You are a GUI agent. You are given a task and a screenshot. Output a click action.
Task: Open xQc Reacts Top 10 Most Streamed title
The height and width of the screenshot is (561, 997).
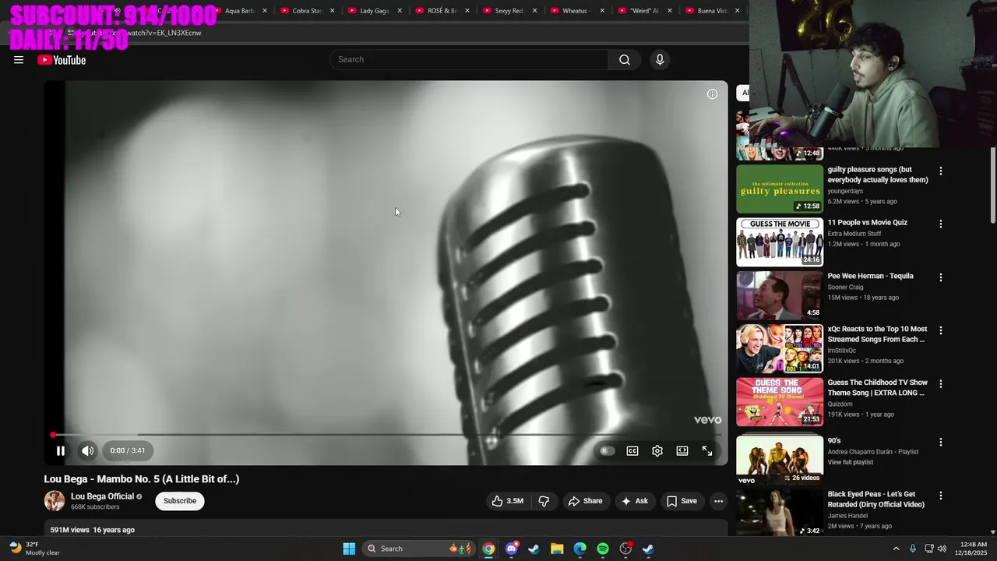coord(877,334)
